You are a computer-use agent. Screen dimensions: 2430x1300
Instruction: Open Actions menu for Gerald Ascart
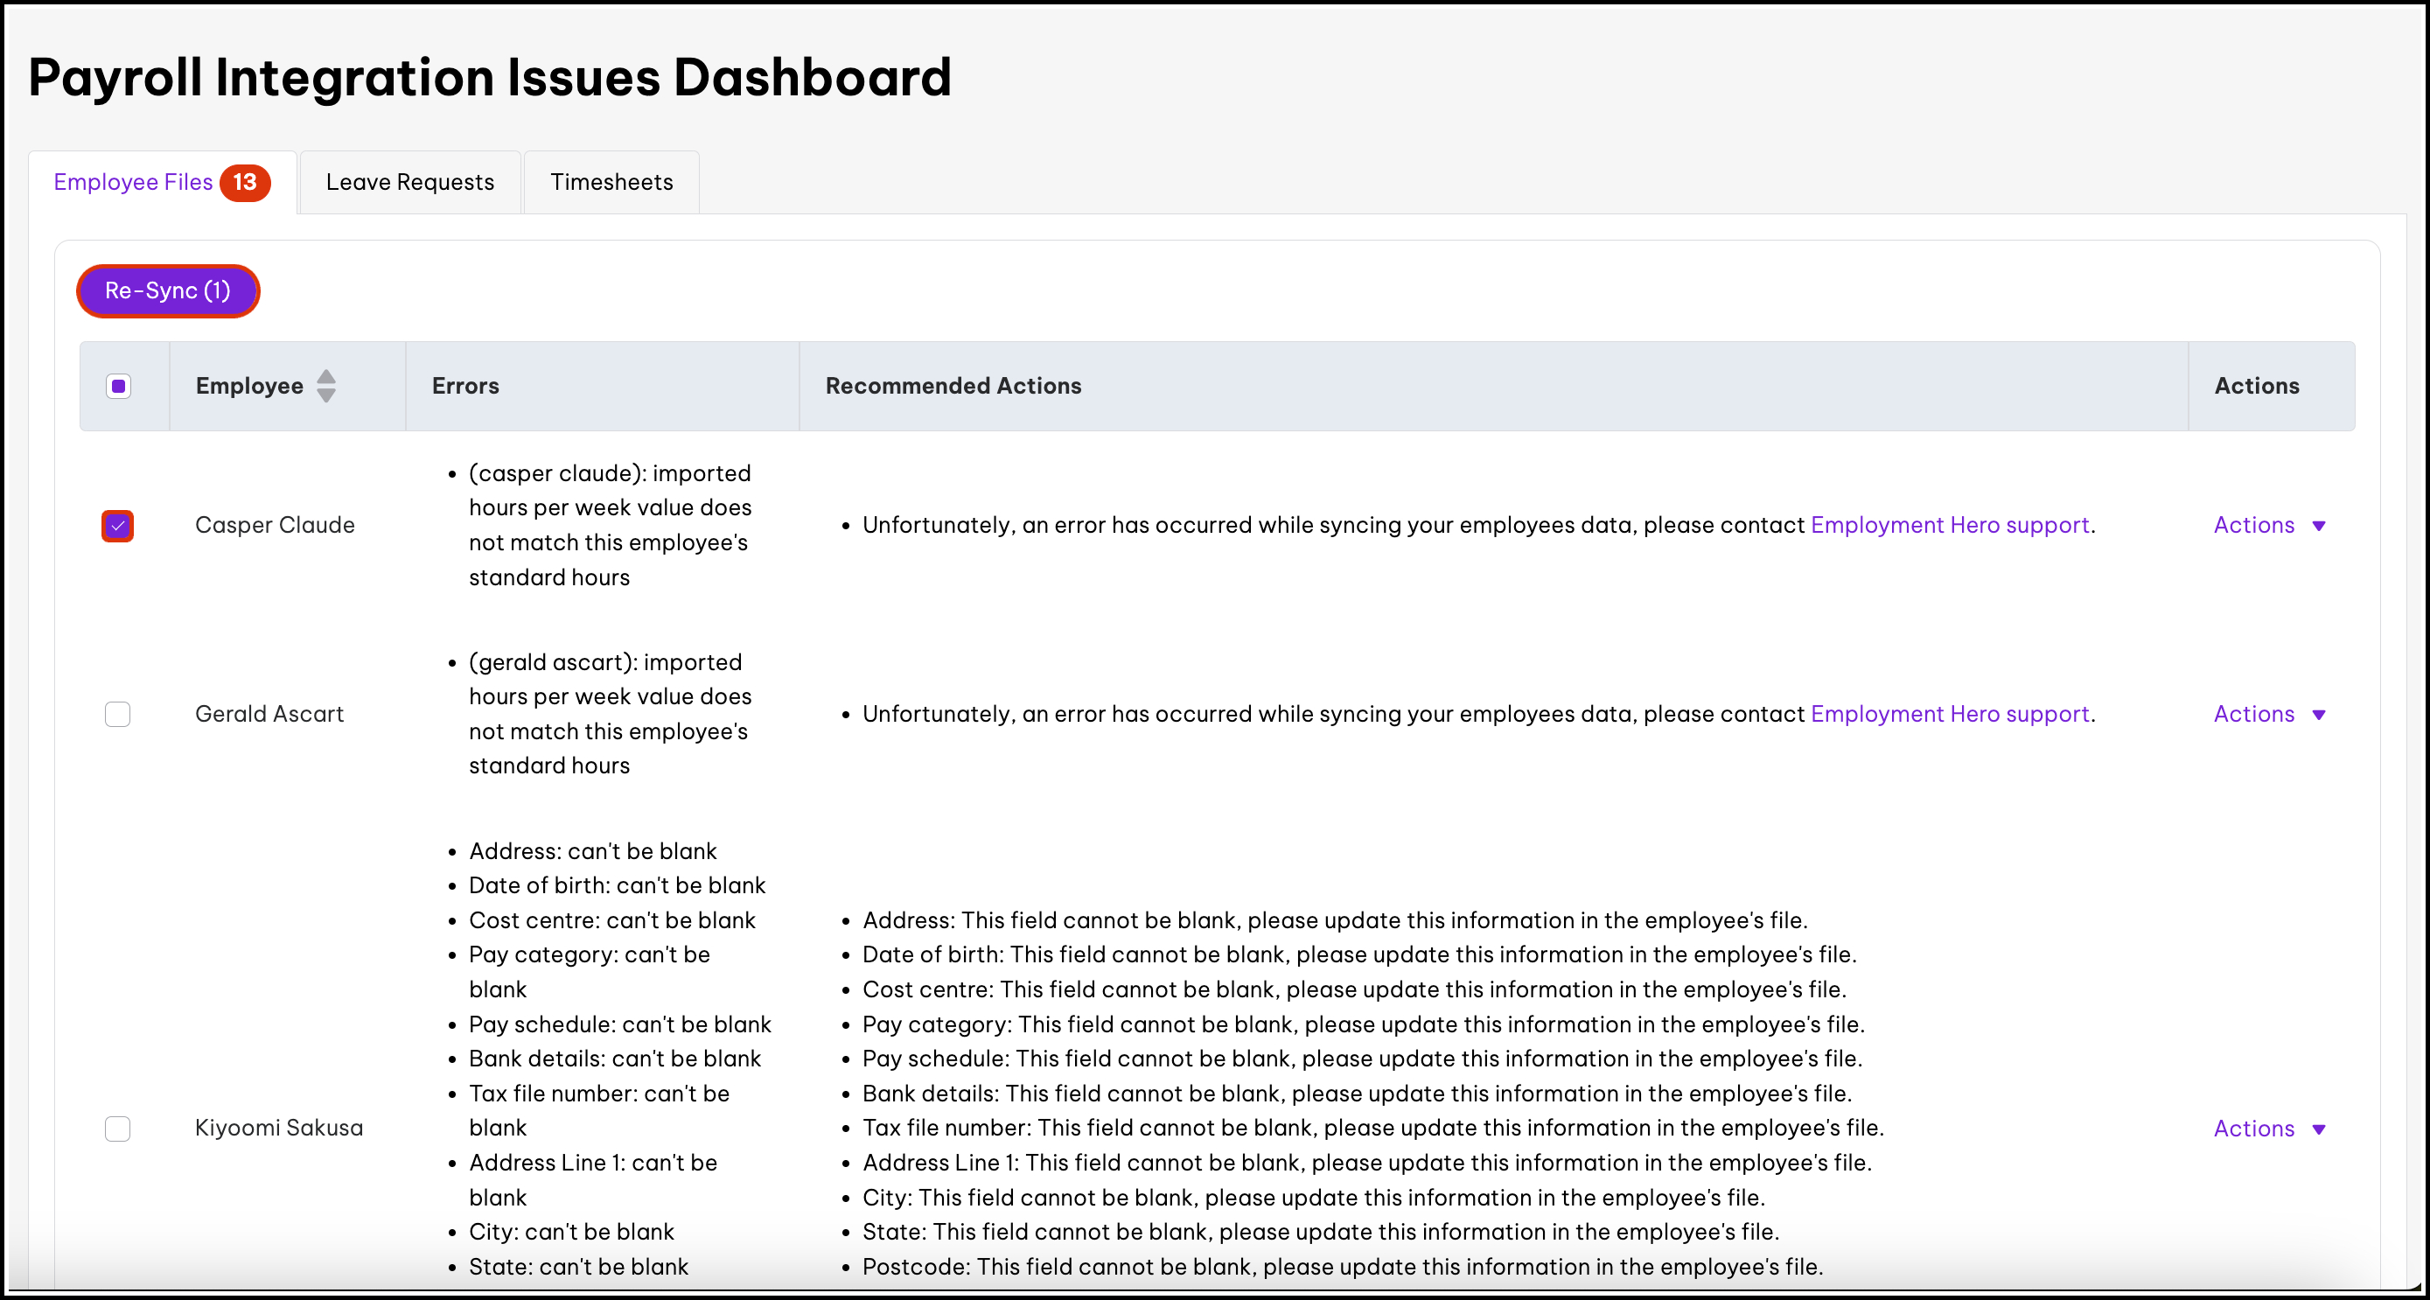pyautogui.click(x=2253, y=714)
